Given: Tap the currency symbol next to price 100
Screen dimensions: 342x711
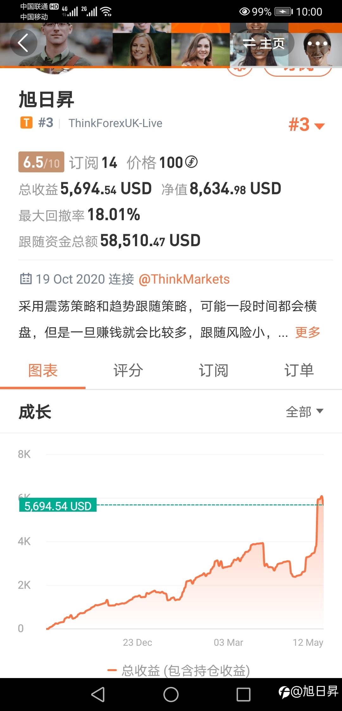Looking at the screenshot, I should 191,162.
